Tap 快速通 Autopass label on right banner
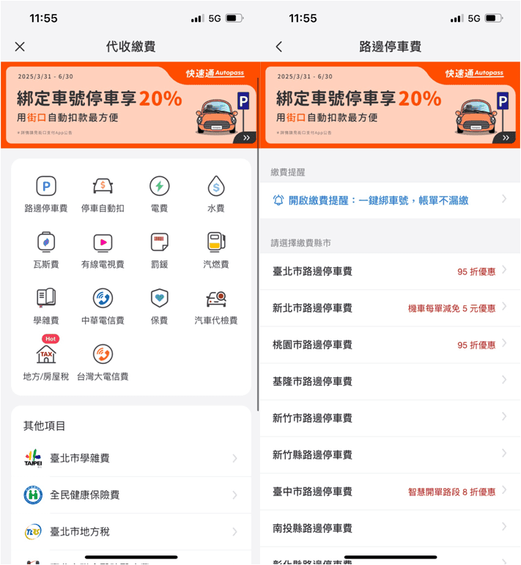Screen dimensions: 521x565 click(474, 73)
